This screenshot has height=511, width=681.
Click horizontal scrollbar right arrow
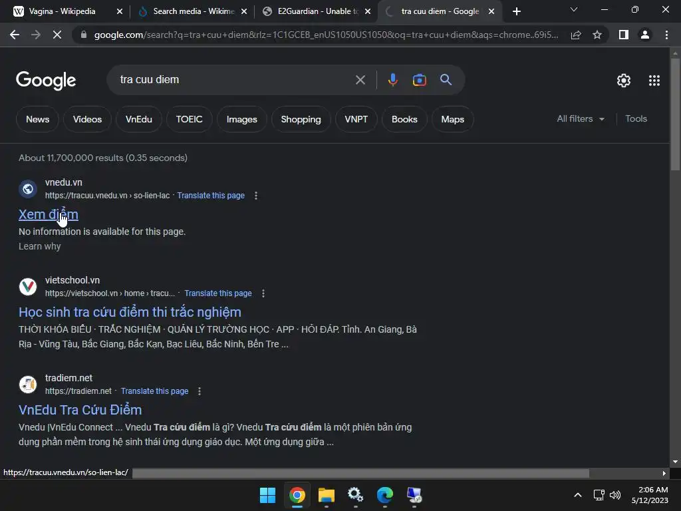point(664,473)
